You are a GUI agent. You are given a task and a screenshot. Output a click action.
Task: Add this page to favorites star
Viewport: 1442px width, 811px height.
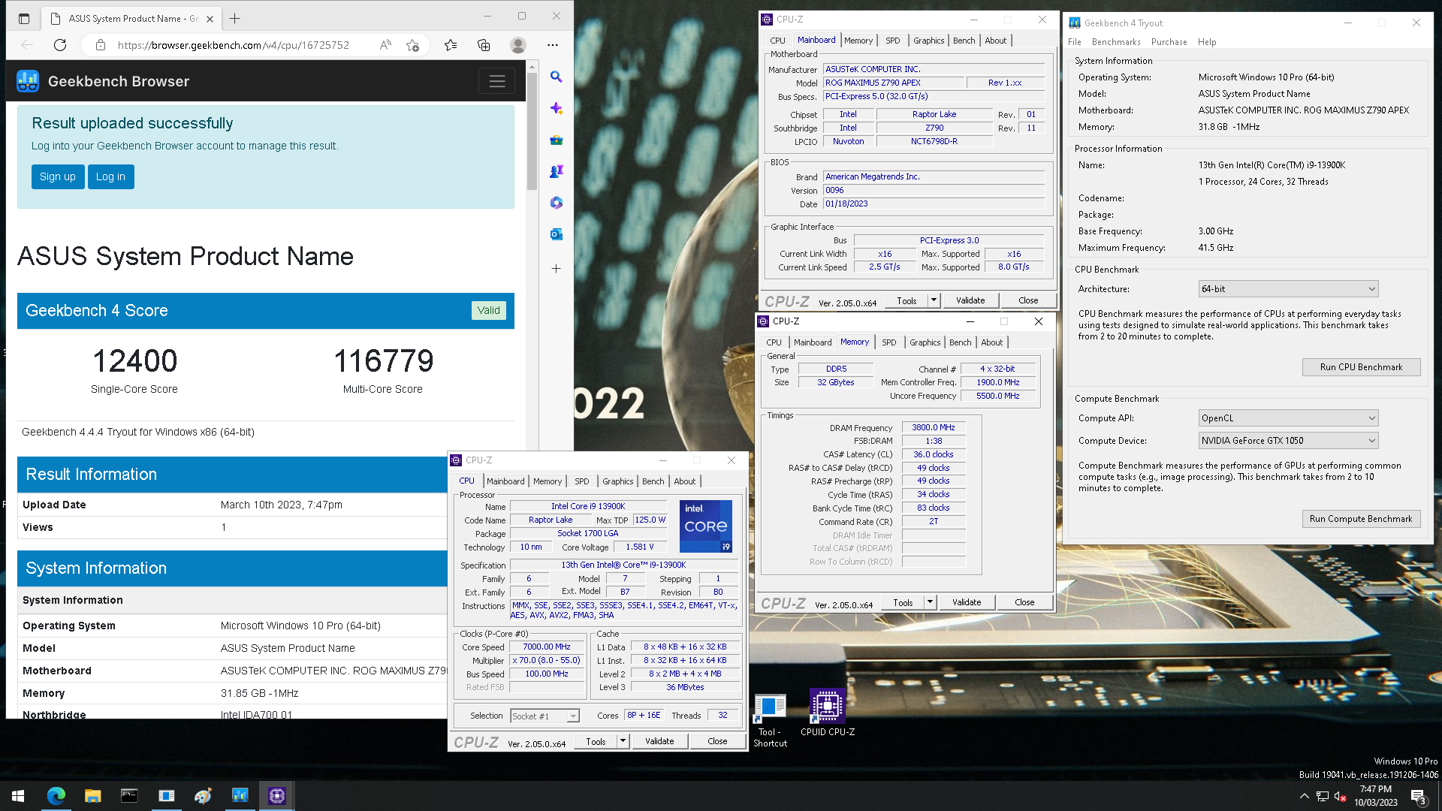[412, 45]
